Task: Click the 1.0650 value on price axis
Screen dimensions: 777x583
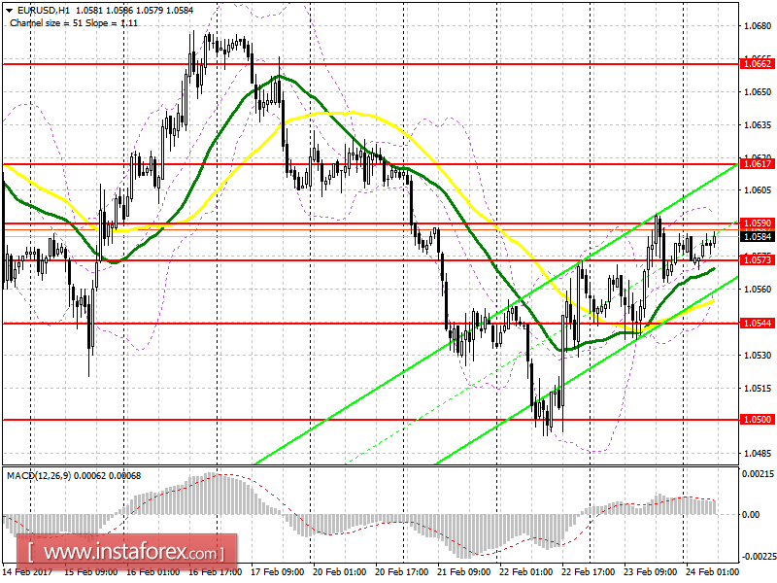Action: (x=758, y=91)
